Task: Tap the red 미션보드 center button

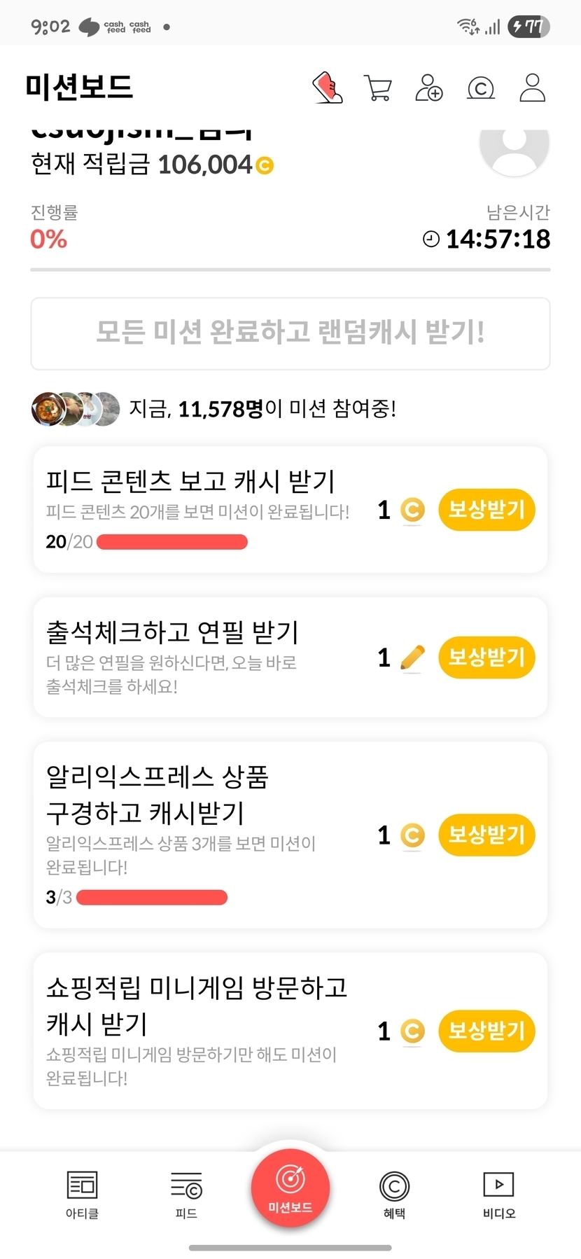Action: (x=290, y=1188)
